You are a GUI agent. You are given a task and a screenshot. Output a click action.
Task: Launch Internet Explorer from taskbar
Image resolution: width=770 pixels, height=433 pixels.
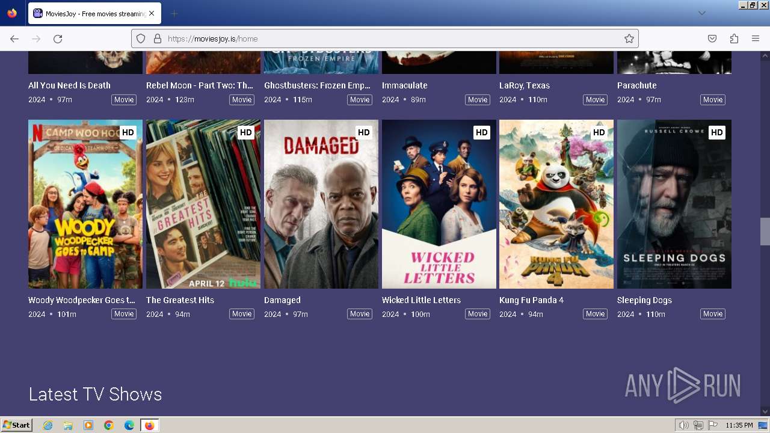click(x=48, y=425)
